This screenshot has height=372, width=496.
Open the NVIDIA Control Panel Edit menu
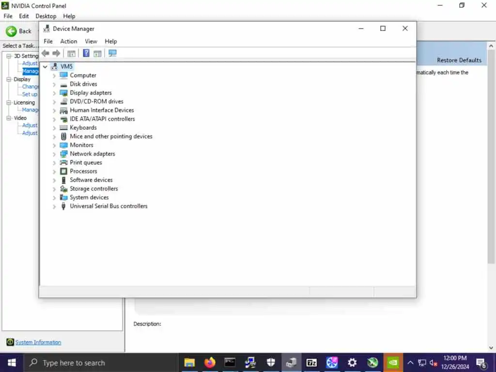click(x=24, y=16)
